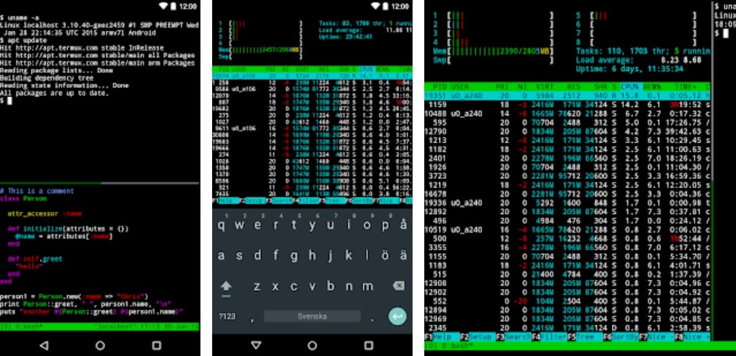This screenshot has width=736, height=356.
Task: Tap the Svenska space bar
Action: click(312, 317)
